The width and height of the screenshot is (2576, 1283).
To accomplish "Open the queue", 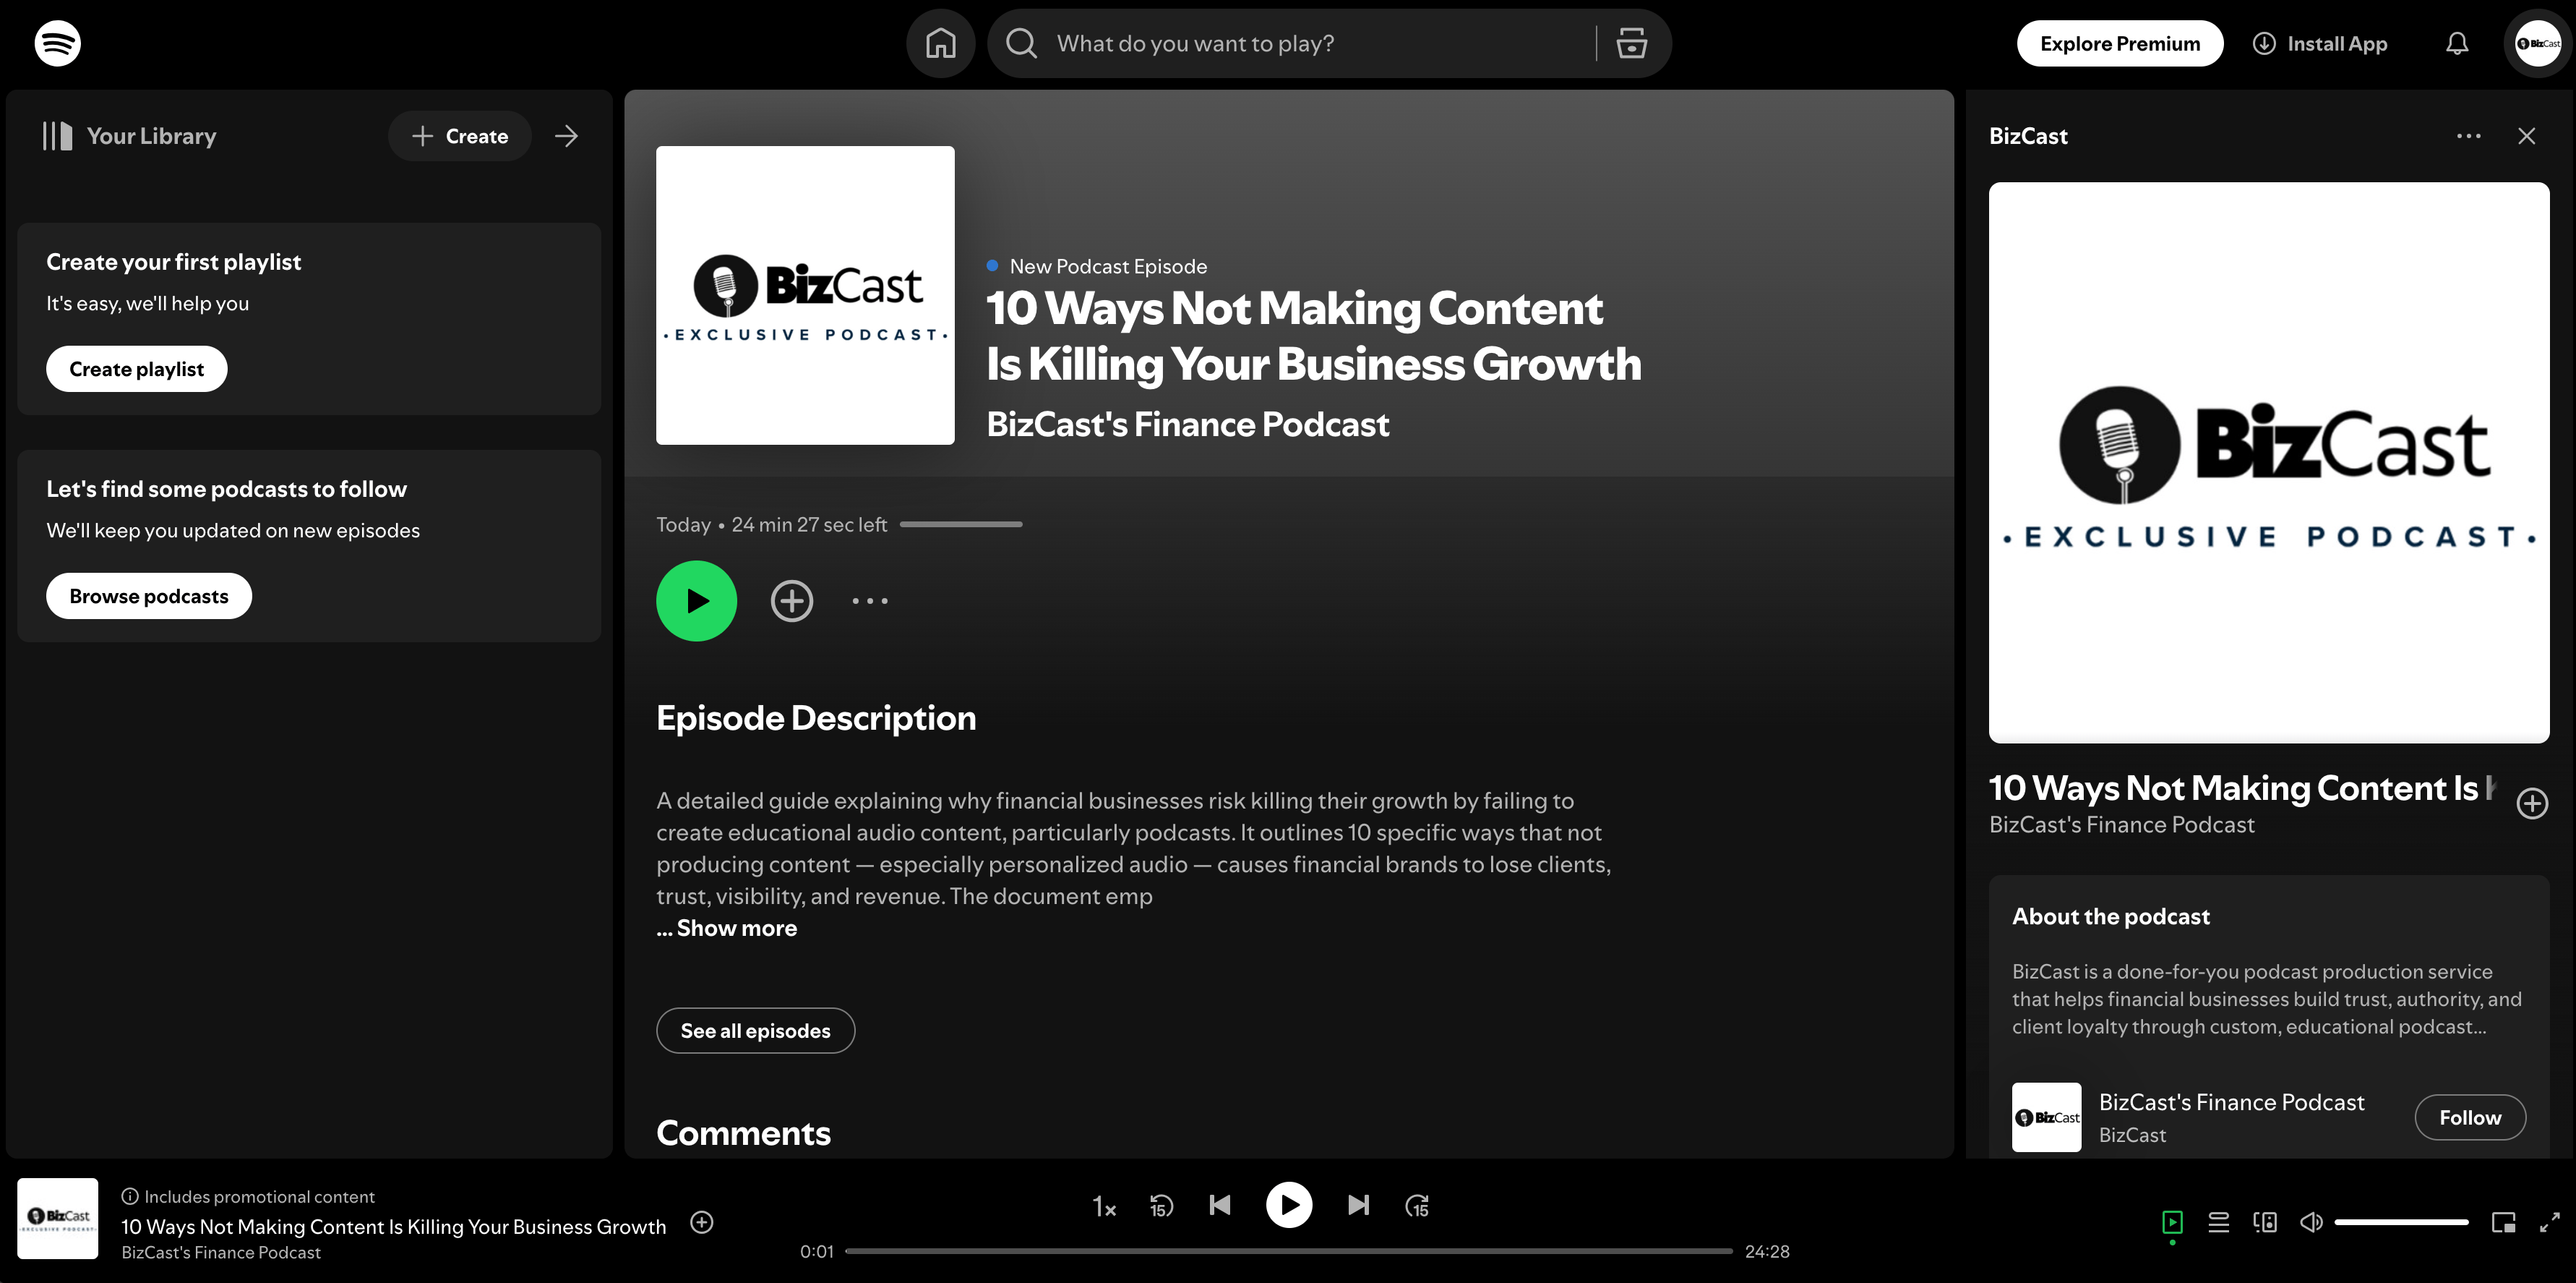I will (2218, 1222).
